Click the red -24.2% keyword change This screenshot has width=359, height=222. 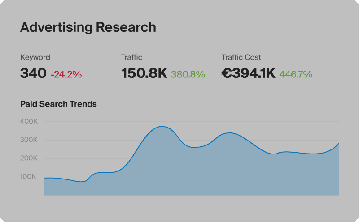click(66, 75)
